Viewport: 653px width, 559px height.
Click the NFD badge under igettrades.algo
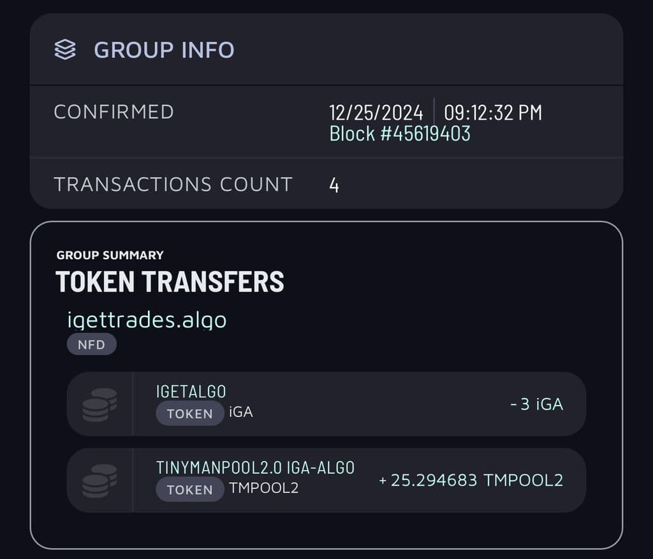pyautogui.click(x=92, y=344)
